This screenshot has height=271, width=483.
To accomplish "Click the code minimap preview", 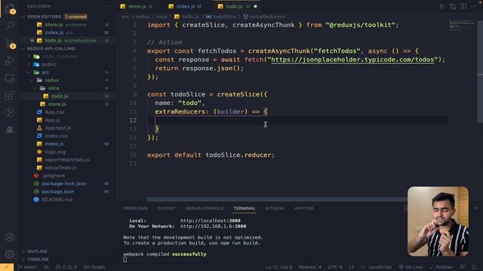I will tap(463, 25).
